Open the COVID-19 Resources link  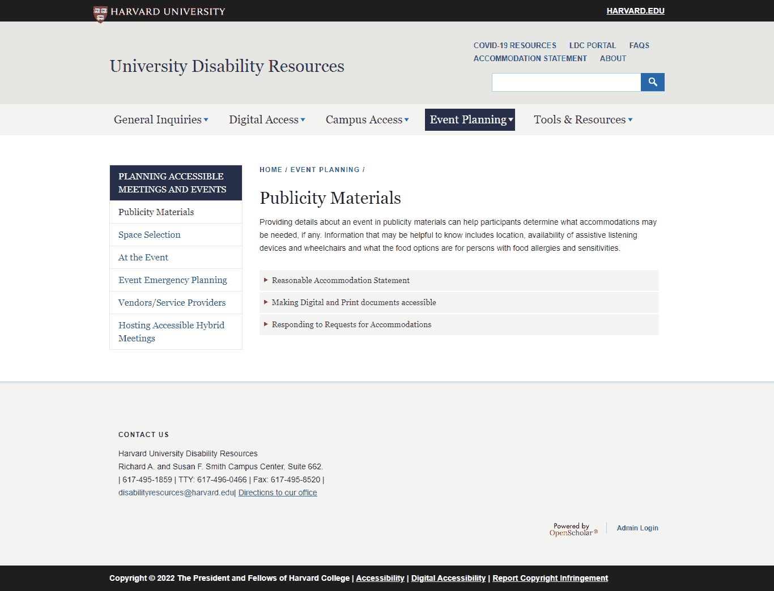click(514, 45)
